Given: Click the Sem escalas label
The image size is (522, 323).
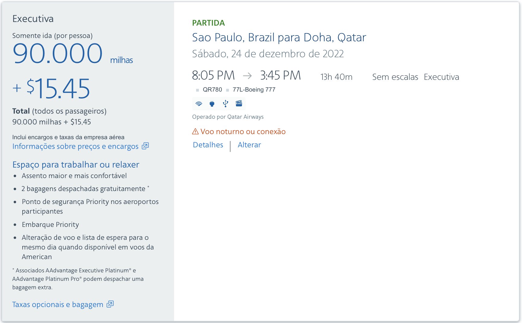Looking at the screenshot, I should point(395,77).
